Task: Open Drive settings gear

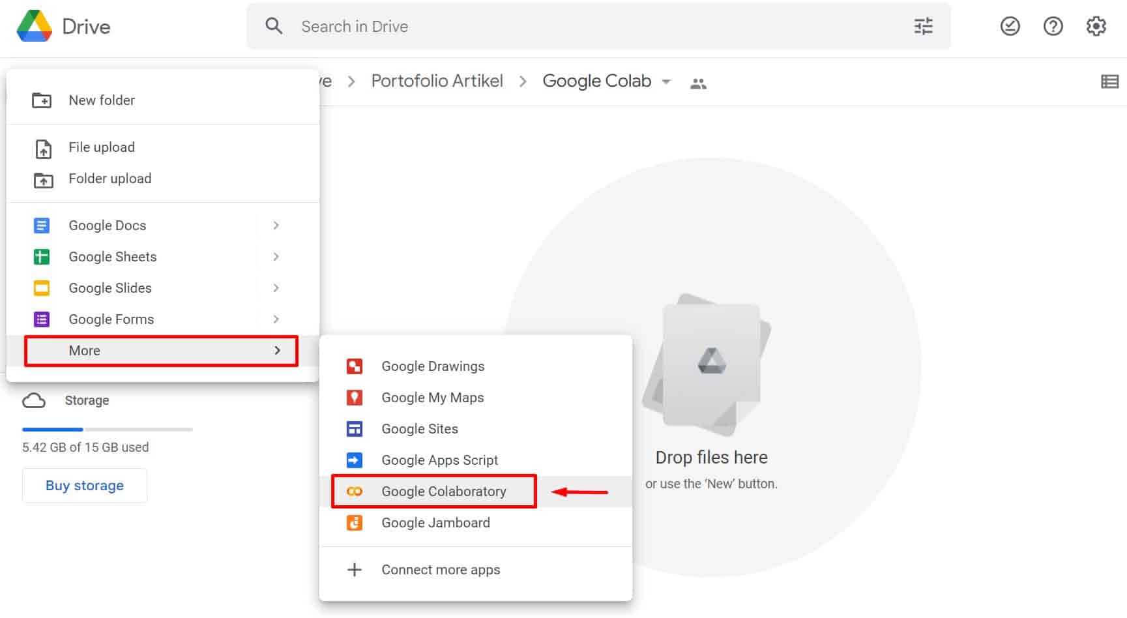Action: pyautogui.click(x=1096, y=26)
